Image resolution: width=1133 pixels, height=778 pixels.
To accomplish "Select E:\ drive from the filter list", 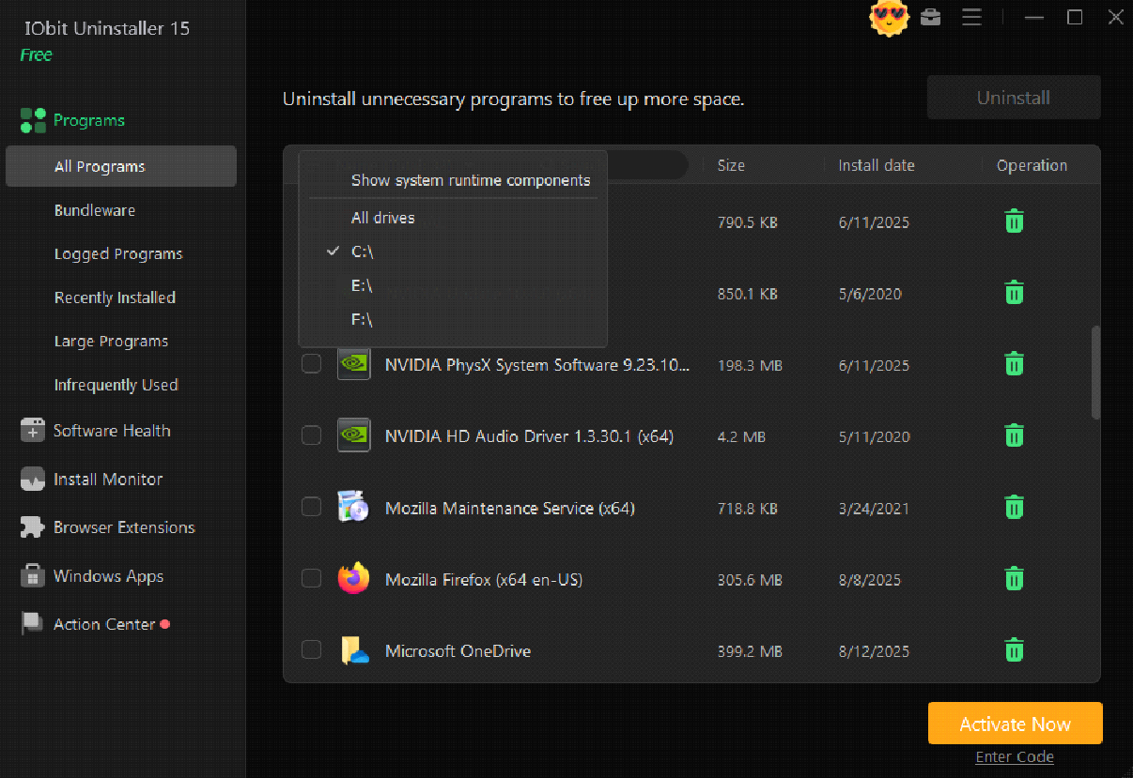I will point(362,286).
